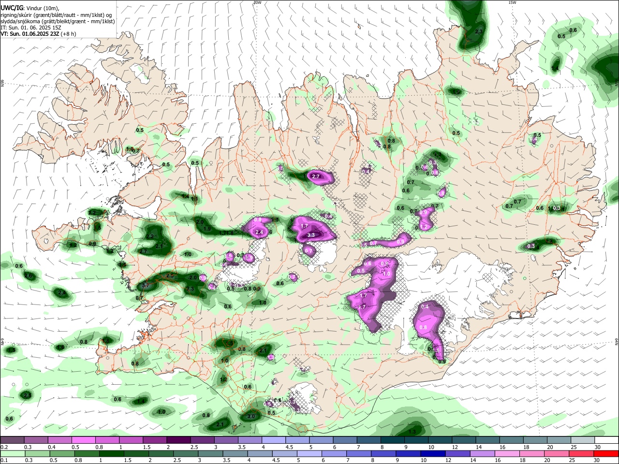Click the '1.9' rainfall value on the map
The height and width of the screenshot is (464, 619).
207,229
